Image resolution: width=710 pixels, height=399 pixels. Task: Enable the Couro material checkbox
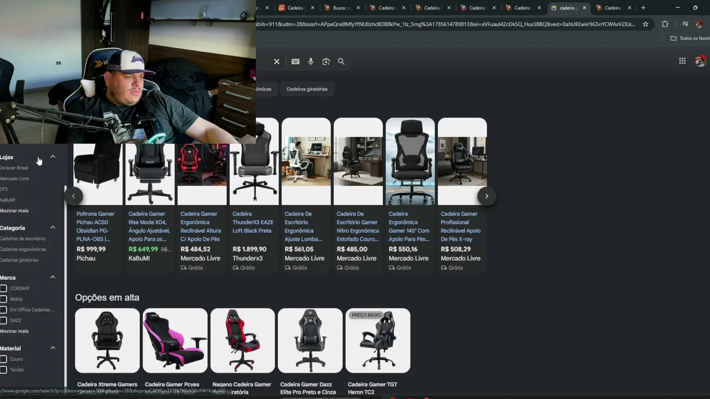3,359
